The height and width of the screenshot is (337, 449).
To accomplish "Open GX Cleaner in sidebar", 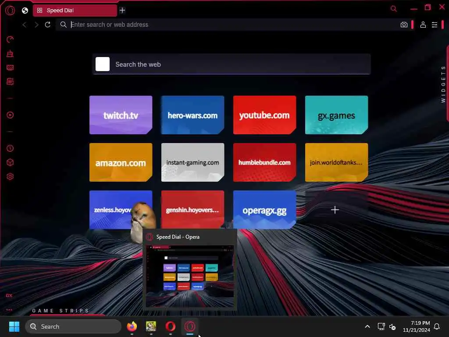I will tap(10, 54).
